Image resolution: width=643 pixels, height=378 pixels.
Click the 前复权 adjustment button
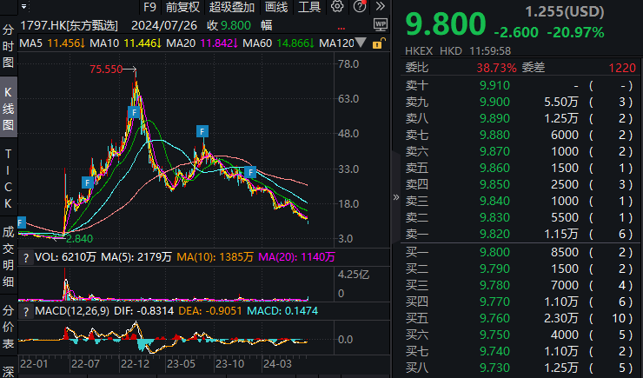(x=182, y=7)
